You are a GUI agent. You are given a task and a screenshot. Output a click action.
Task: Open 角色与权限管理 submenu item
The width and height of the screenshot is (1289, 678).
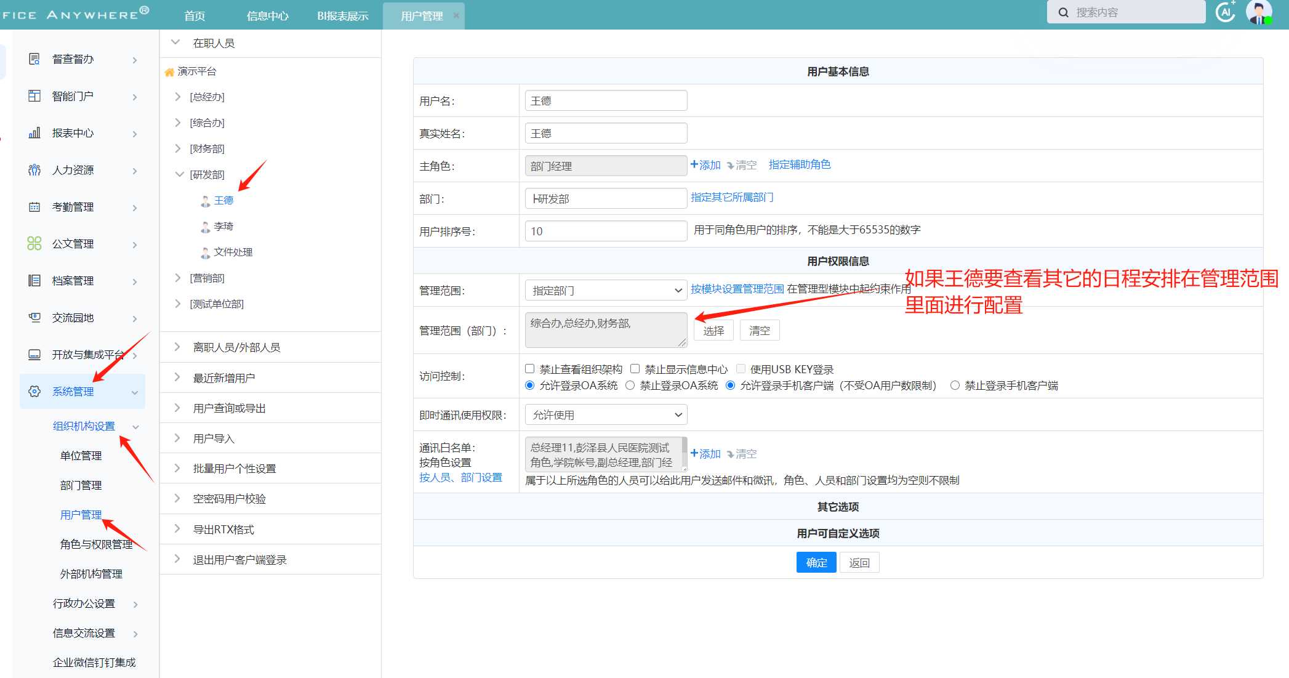[x=97, y=544]
